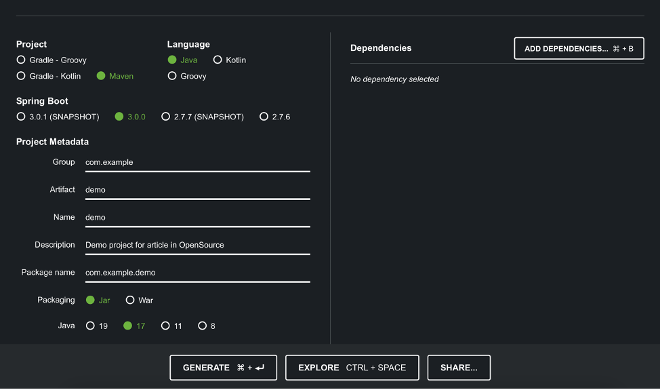Choose Gradle - Kotlin project option

(21, 76)
